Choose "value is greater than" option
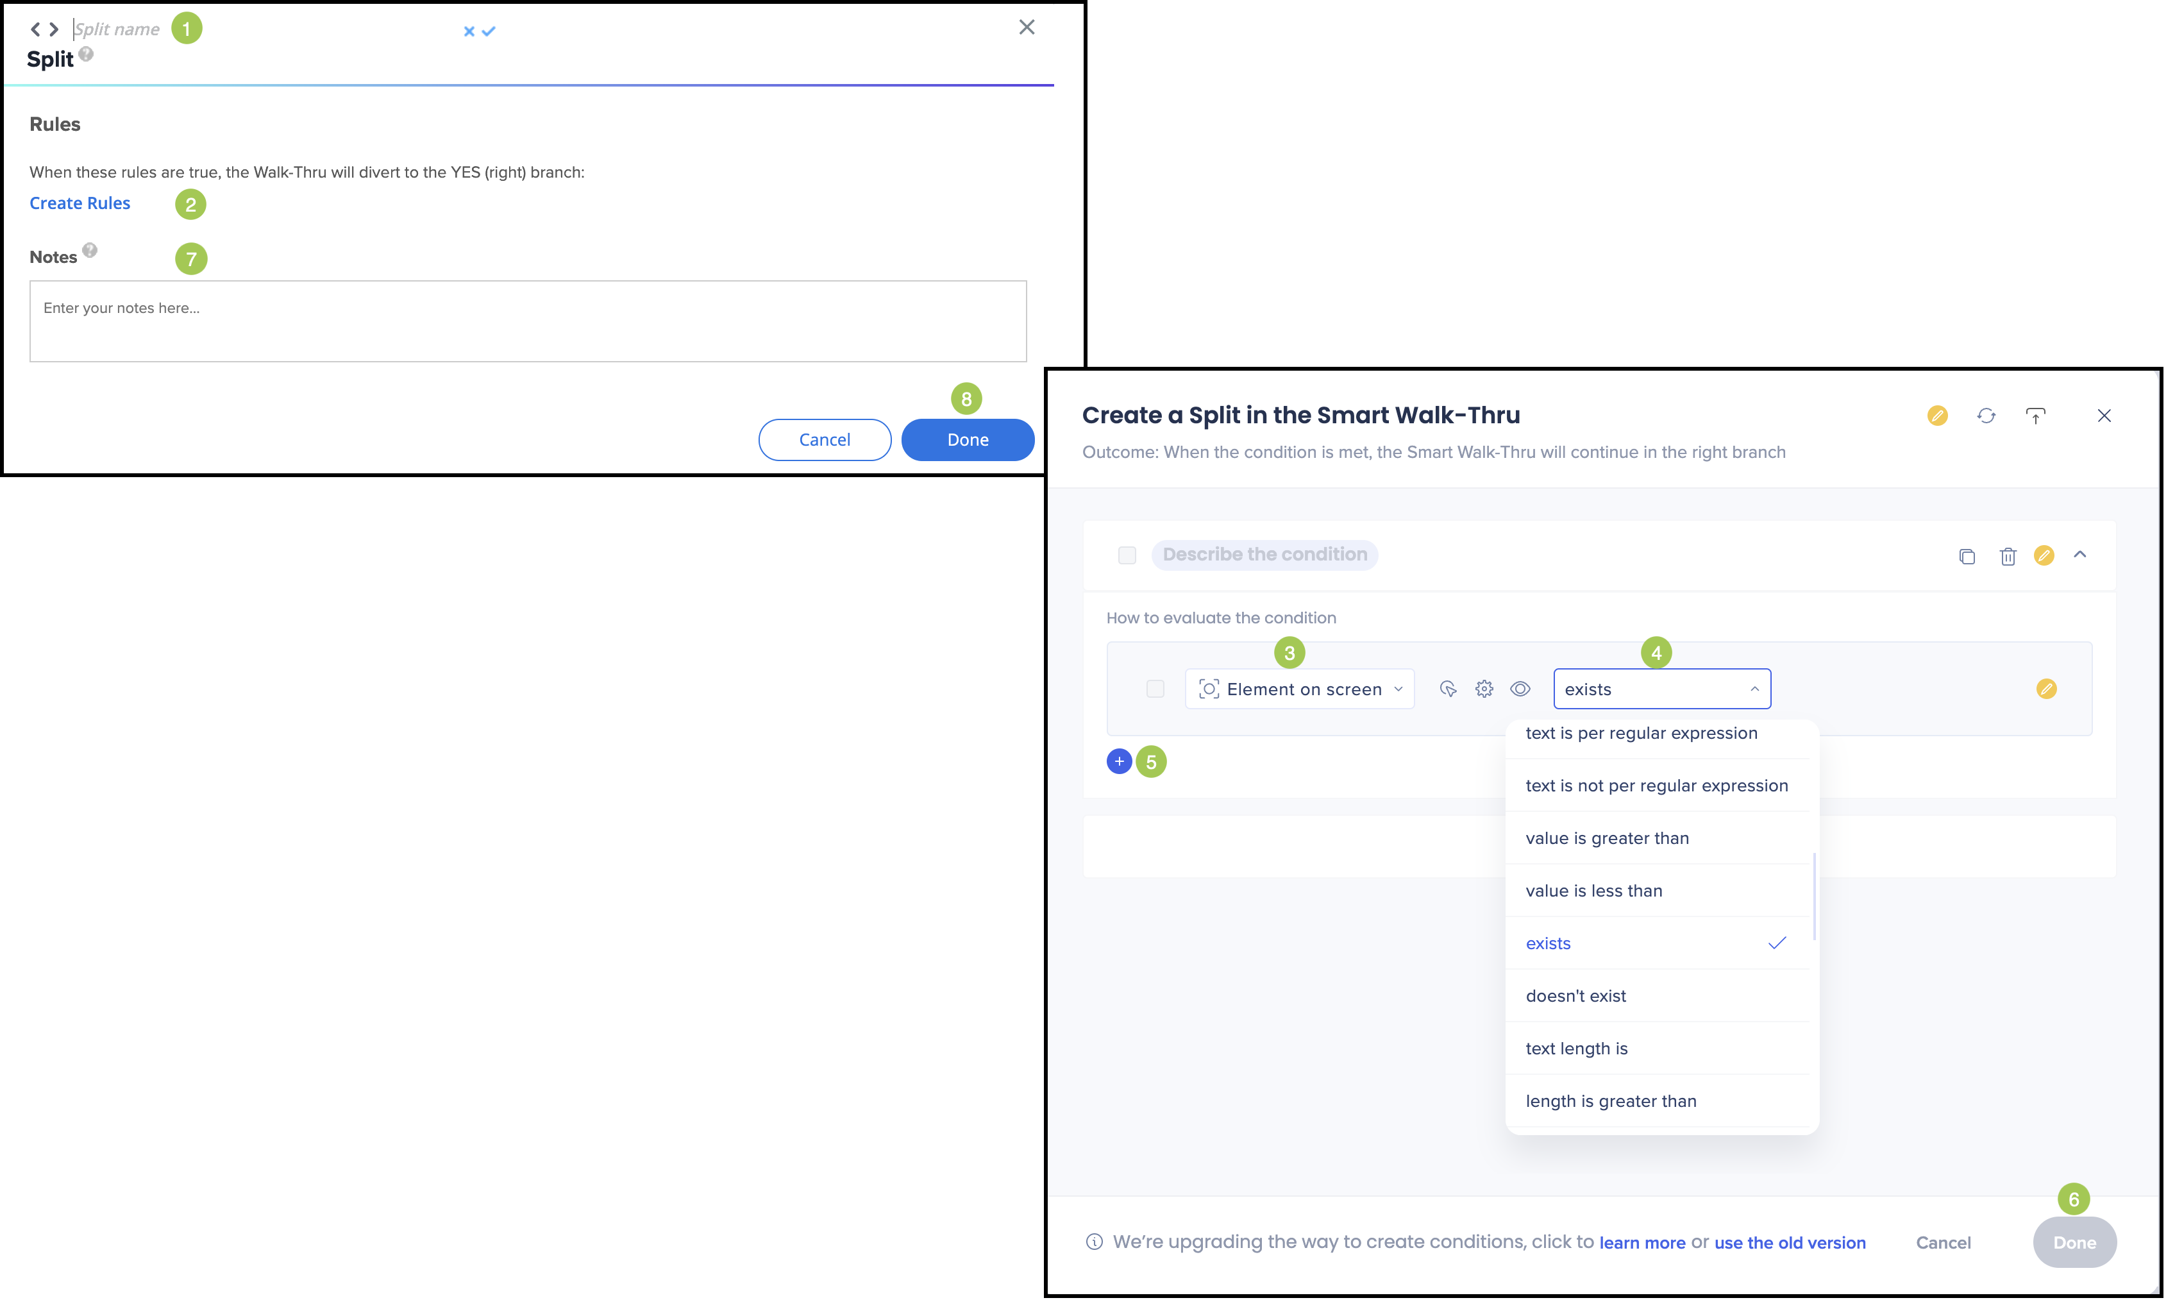The image size is (2175, 1307). pos(1606,838)
